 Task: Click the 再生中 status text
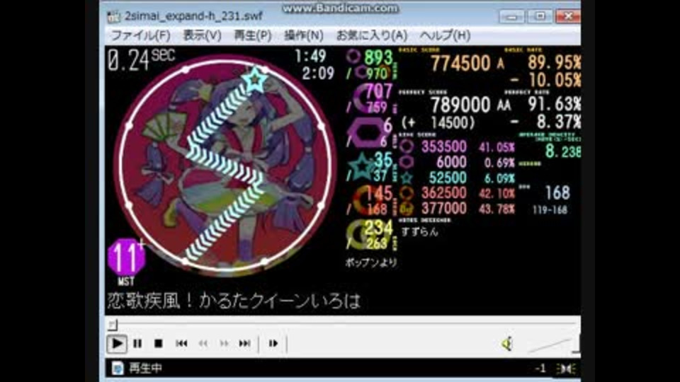[145, 368]
